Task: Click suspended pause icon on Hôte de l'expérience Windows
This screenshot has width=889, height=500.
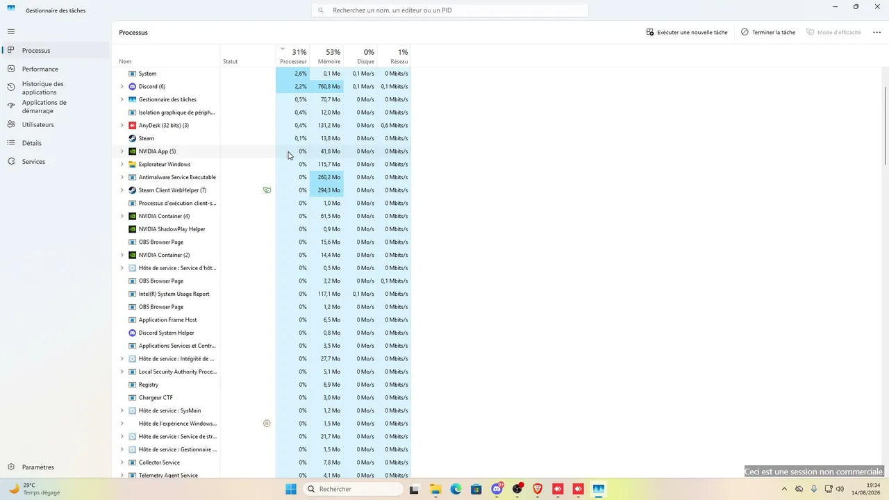Action: click(267, 424)
